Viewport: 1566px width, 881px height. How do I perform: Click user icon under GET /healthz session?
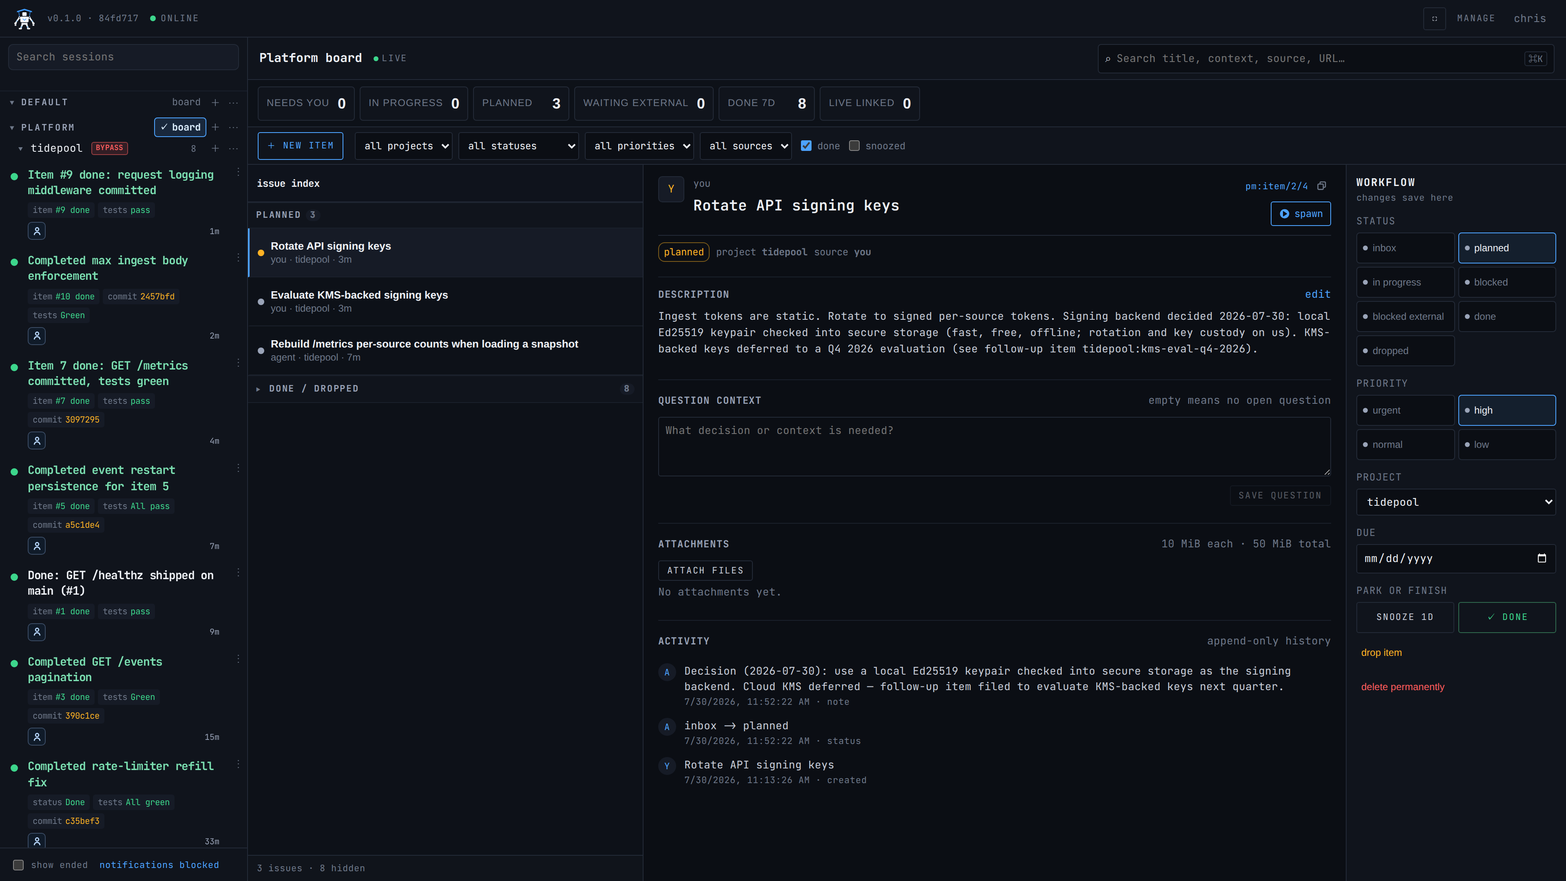[x=37, y=632]
